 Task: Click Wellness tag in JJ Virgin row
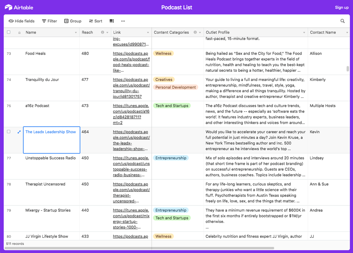pos(164,236)
